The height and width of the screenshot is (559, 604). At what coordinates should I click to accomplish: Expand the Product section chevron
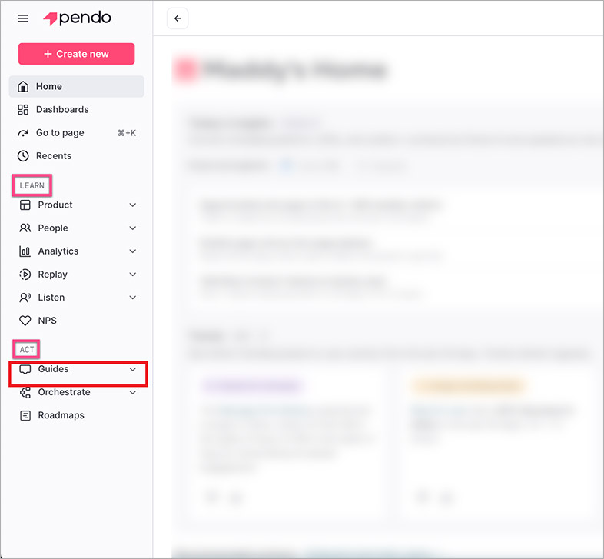click(x=133, y=205)
